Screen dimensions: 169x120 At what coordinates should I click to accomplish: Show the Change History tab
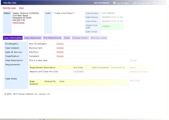(x=80, y=38)
